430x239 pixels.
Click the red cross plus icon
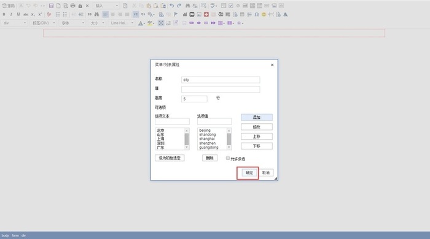tap(206, 15)
